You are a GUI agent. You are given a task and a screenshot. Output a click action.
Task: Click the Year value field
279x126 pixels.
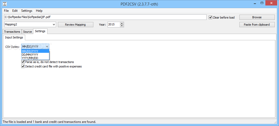pos(114,25)
